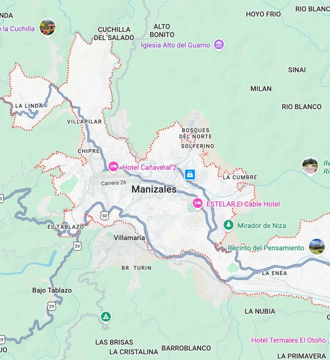Click the Manizales city label
This screenshot has height=360, width=330.
tap(154, 189)
